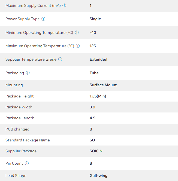
Task: Click info icon next to Pin Count
Action: click(27, 163)
